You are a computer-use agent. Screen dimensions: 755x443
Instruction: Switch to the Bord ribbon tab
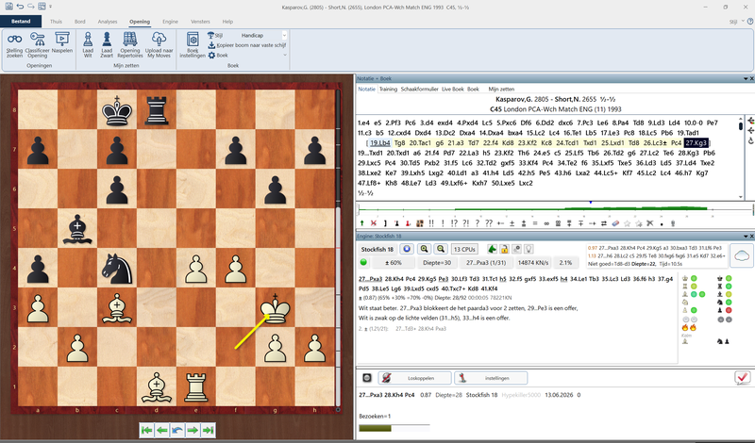(80, 22)
